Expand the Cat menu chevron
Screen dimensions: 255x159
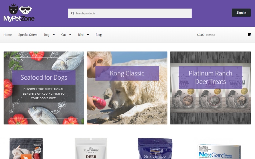(x=70, y=35)
